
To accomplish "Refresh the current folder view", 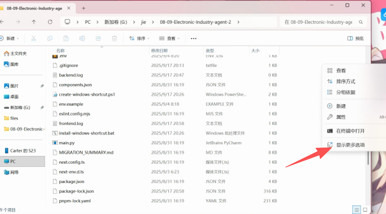I will (50, 22).
